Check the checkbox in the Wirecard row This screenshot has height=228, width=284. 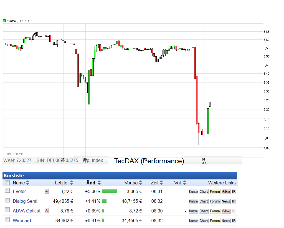point(7,221)
